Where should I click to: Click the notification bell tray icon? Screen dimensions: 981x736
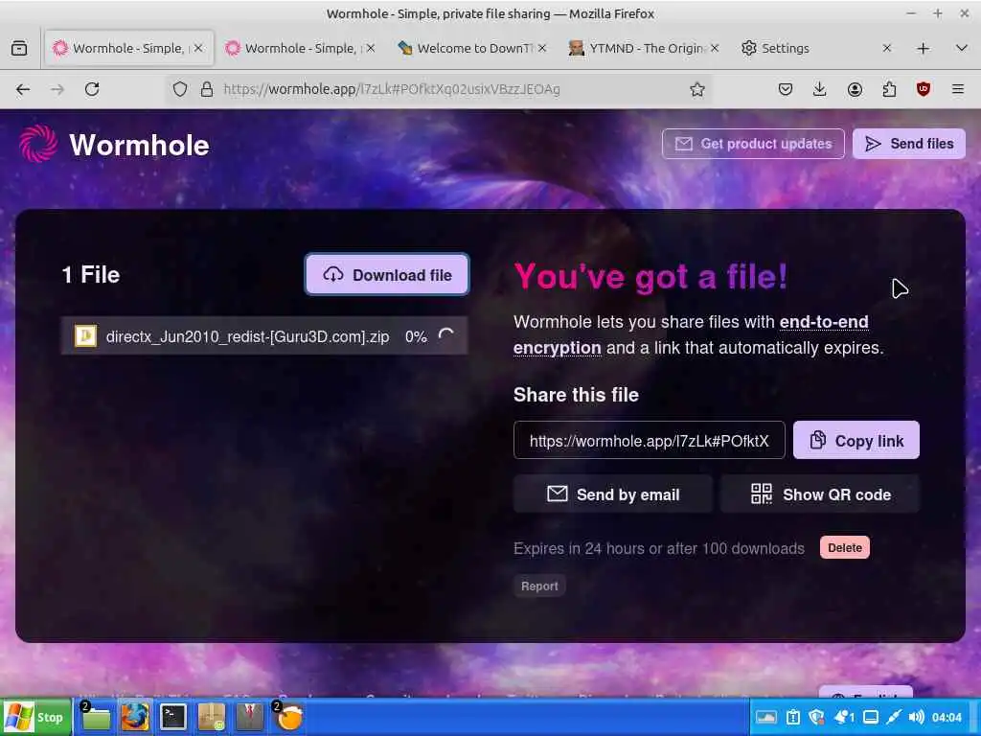tap(844, 717)
